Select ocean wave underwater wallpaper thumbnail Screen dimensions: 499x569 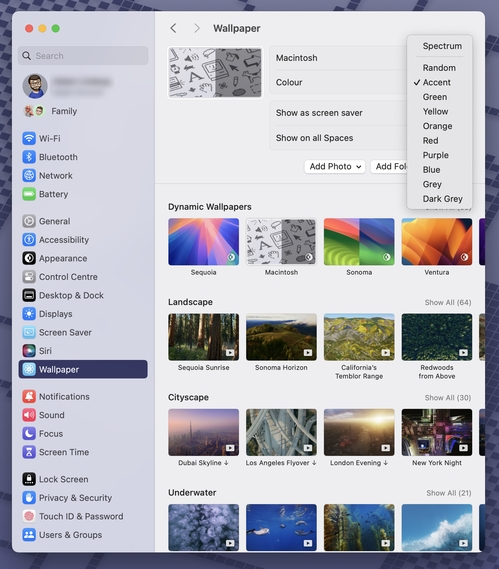437,528
